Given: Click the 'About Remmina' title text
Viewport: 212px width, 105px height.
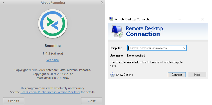Looking at the screenshot, I should tap(53, 2).
